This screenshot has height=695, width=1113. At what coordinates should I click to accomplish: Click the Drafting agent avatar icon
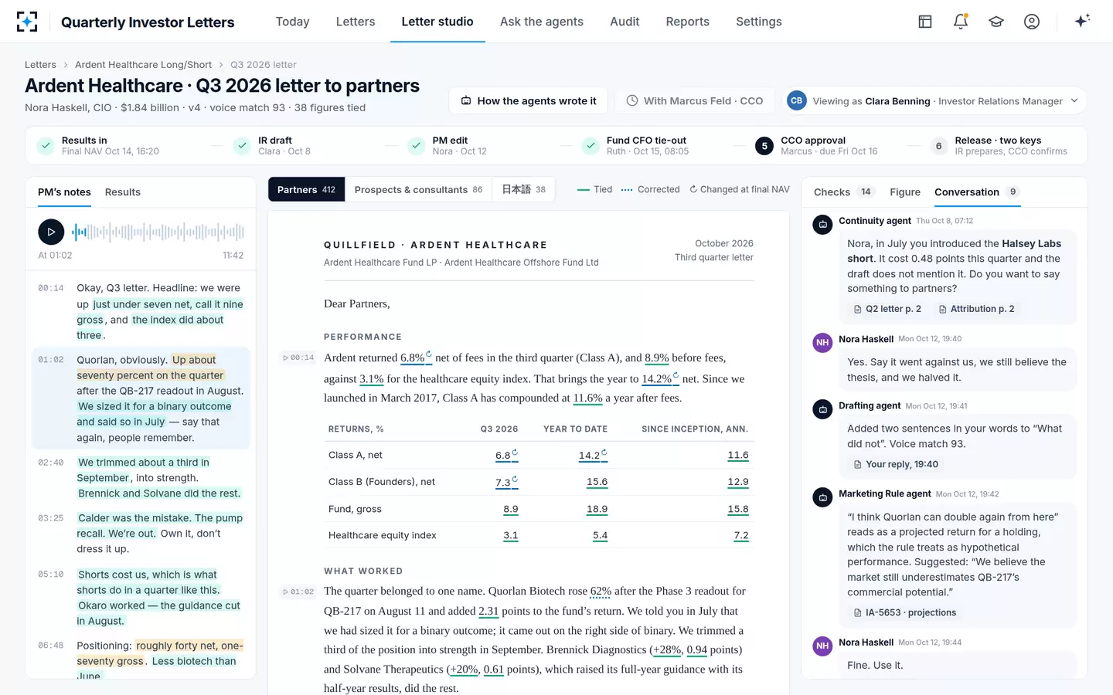[822, 409]
